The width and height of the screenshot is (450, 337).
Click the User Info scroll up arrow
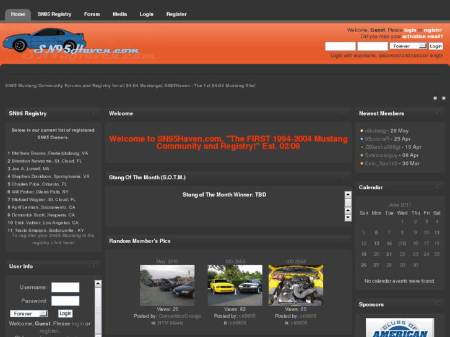[98, 284]
